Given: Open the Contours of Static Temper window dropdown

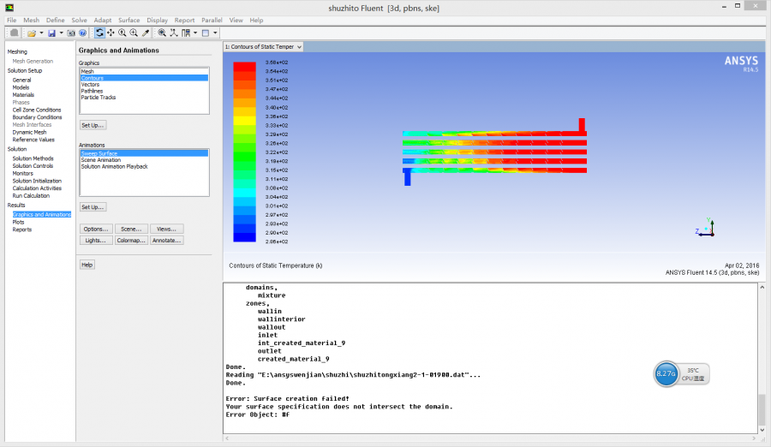Looking at the screenshot, I should pyautogui.click(x=298, y=47).
